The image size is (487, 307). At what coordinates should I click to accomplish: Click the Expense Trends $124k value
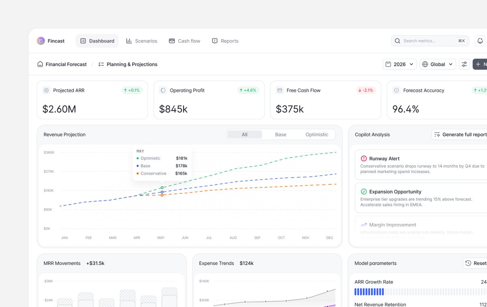tap(246, 263)
